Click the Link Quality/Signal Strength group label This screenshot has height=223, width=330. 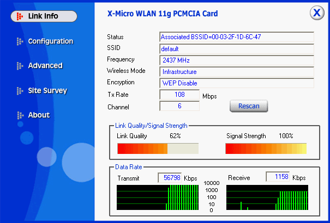pos(151,126)
